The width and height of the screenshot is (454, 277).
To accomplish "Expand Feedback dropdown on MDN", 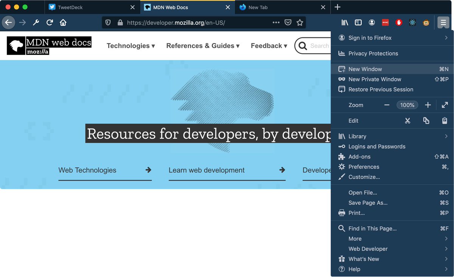I will point(269,46).
